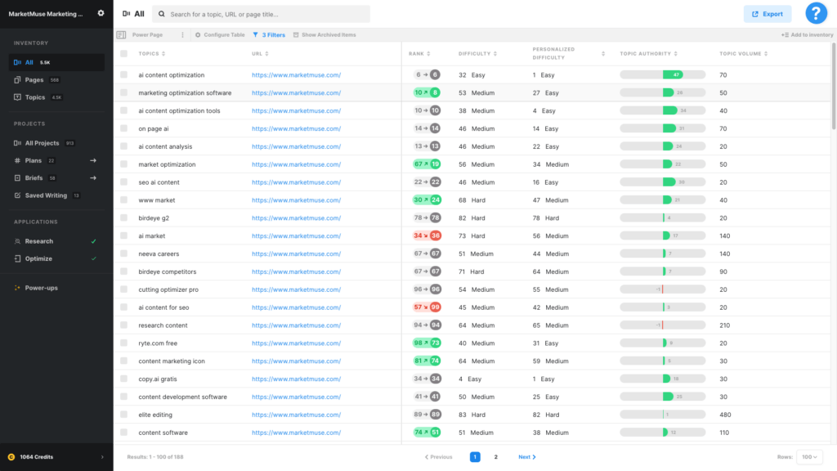Click Topic Authority bar for 'ai market'
Viewport: 837px width, 471px height.
[662, 235]
